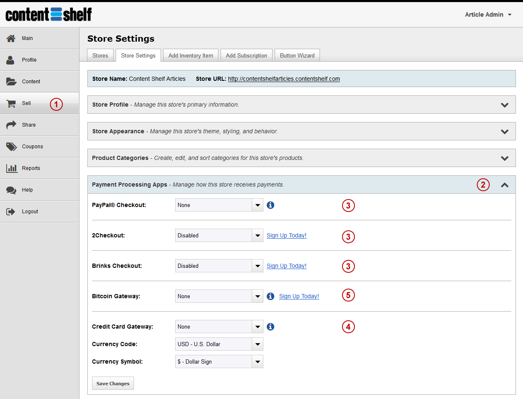Viewport: 523px width, 399px height.
Task: Click the Main home icon
Action: click(11, 38)
